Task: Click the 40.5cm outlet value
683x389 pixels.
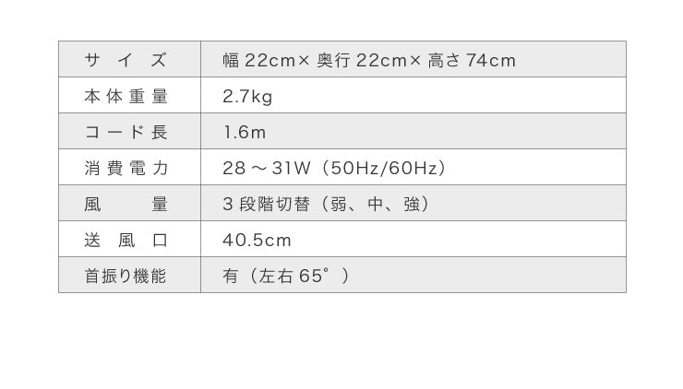Action: coord(257,240)
